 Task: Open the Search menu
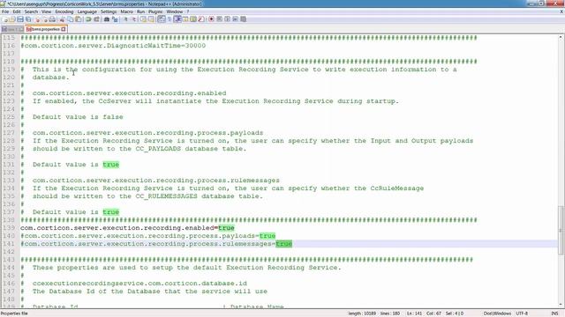click(31, 11)
